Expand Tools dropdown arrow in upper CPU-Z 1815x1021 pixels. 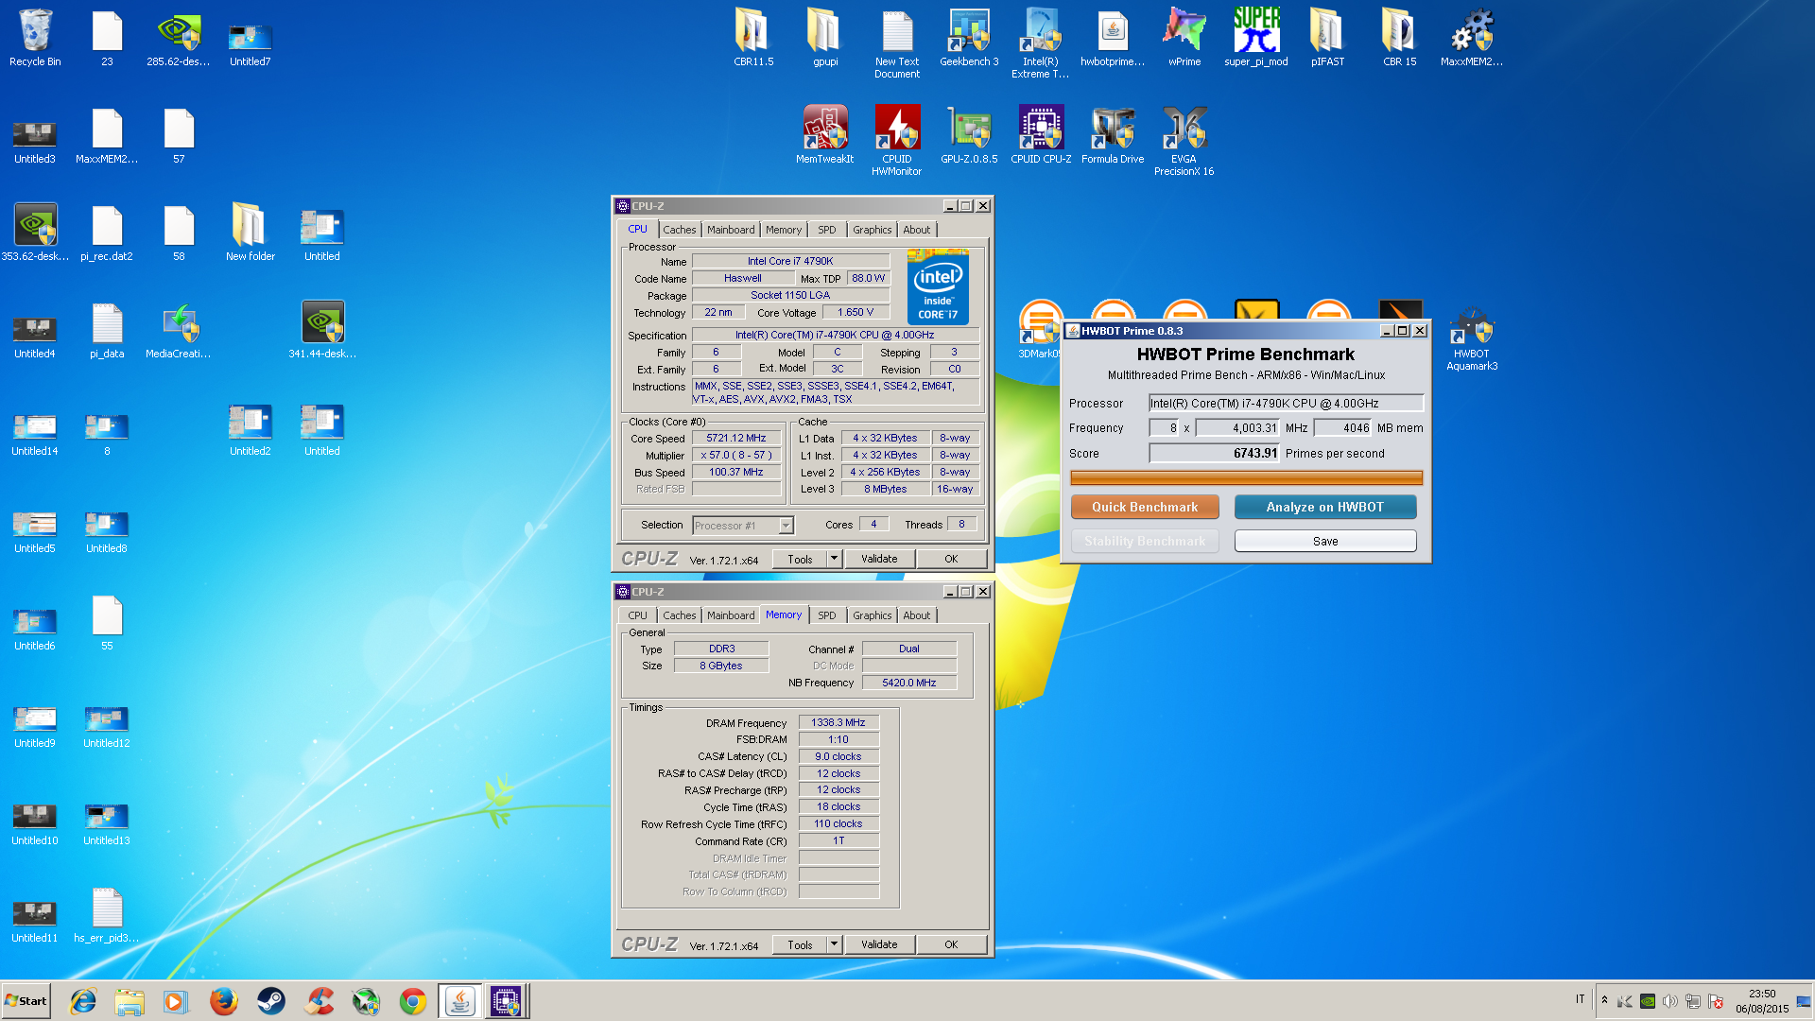pos(834,559)
